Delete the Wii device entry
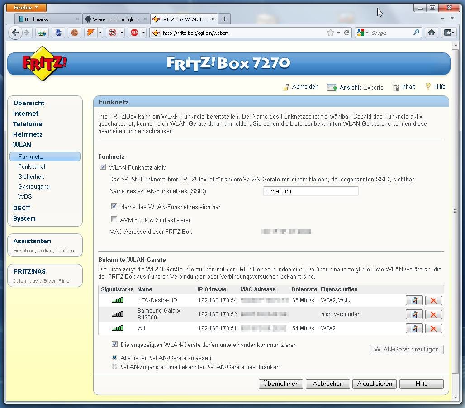This screenshot has width=465, height=408. click(x=434, y=328)
